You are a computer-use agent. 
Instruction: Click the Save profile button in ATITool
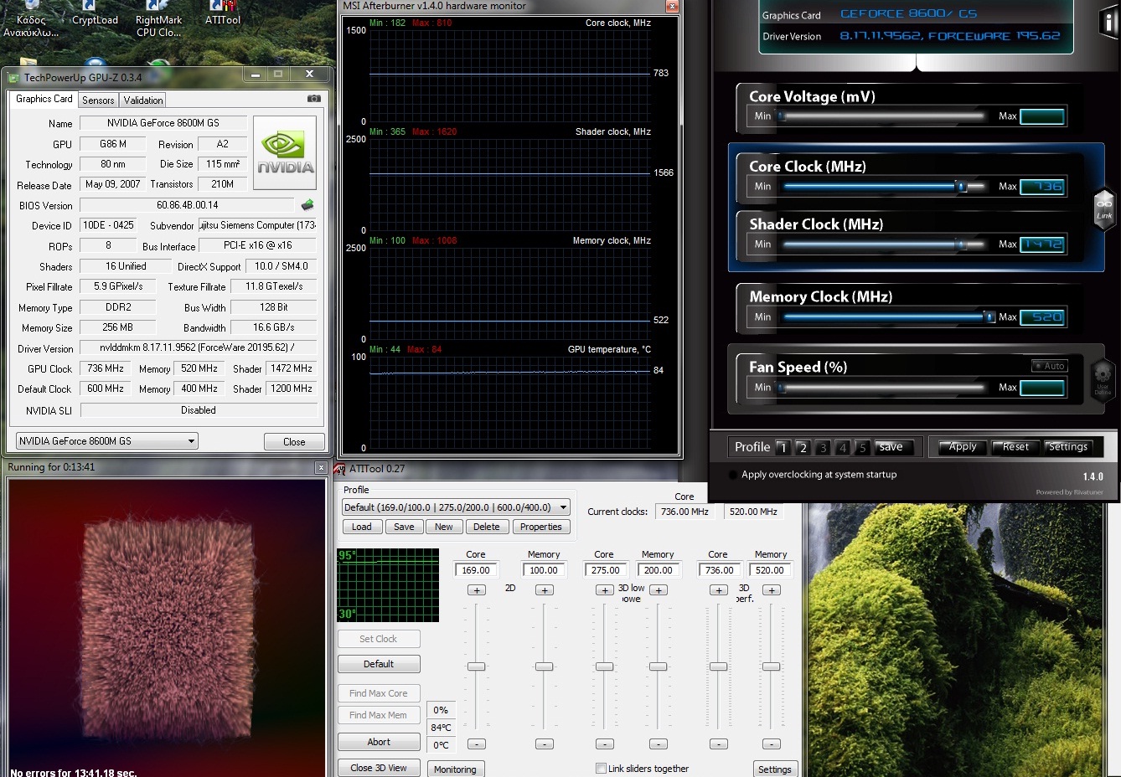404,527
